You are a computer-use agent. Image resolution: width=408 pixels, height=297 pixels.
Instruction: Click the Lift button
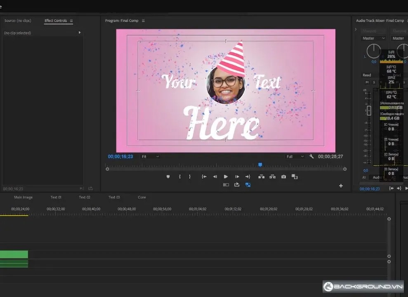tap(261, 177)
